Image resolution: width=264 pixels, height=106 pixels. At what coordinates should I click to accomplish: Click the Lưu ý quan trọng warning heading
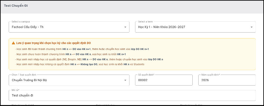(53, 43)
